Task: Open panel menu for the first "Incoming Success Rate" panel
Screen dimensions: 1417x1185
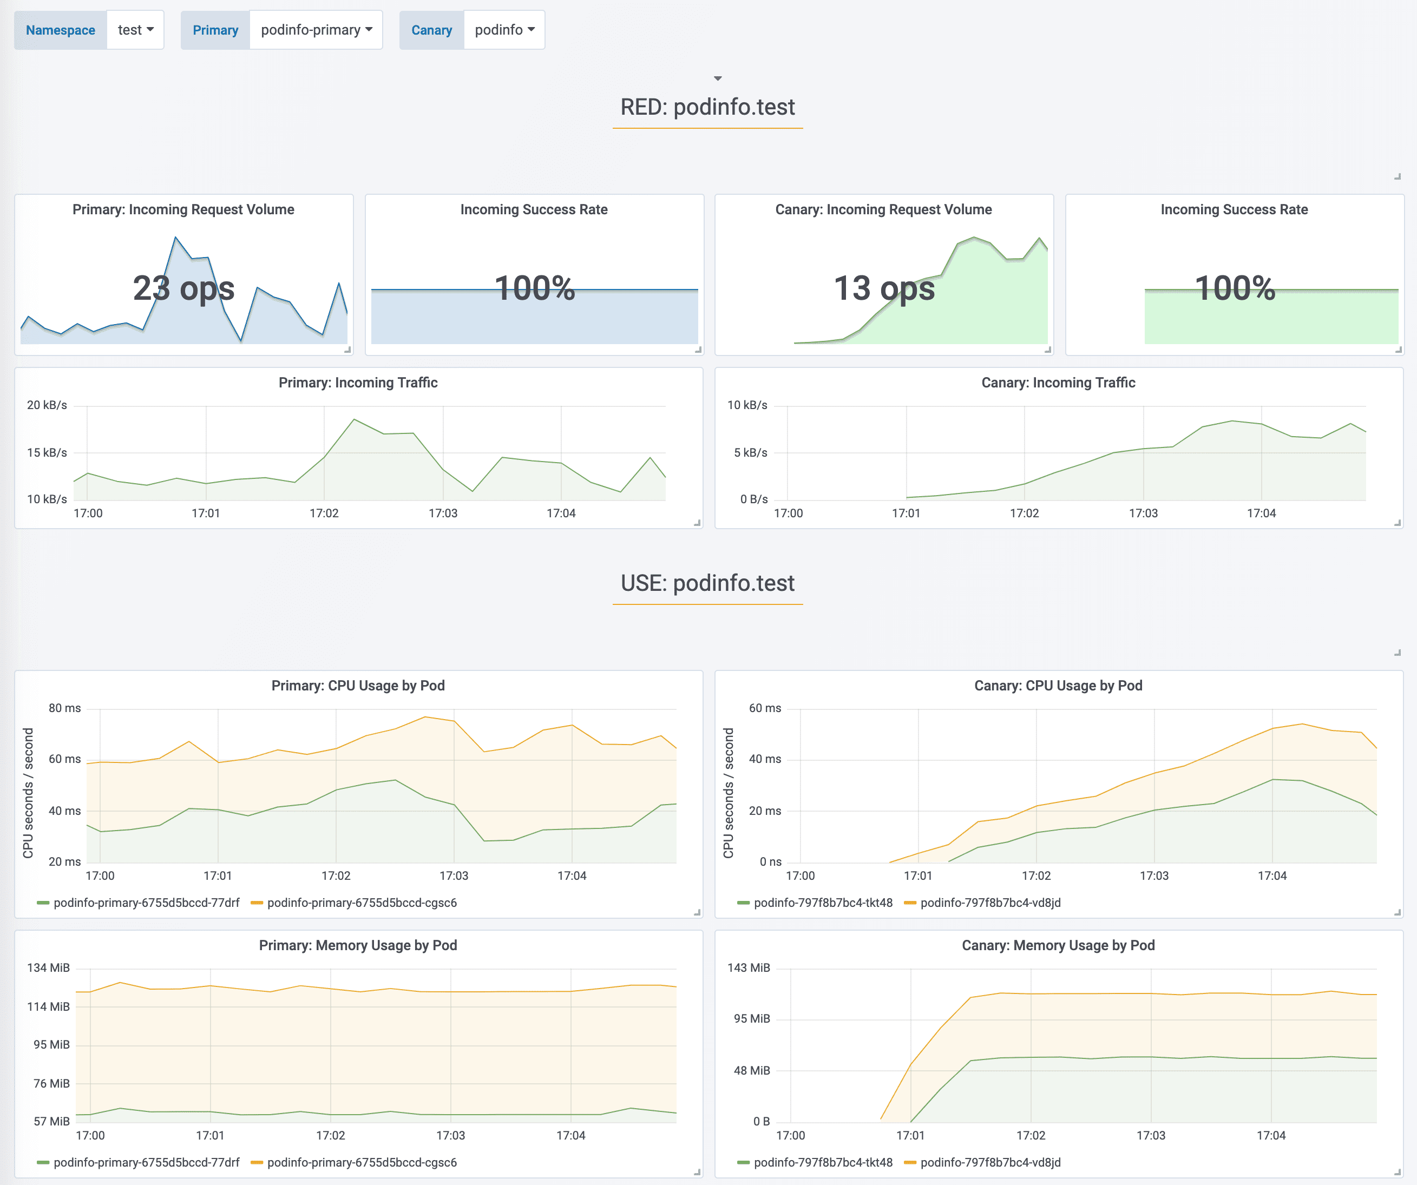Action: pos(534,209)
